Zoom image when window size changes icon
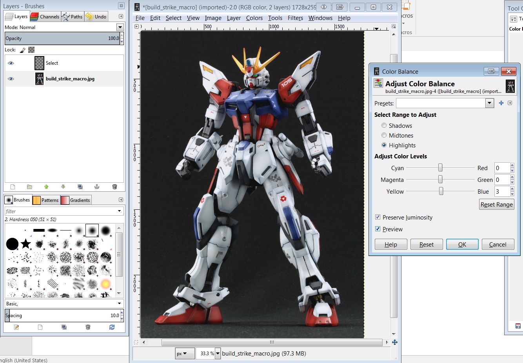 [x=394, y=27]
